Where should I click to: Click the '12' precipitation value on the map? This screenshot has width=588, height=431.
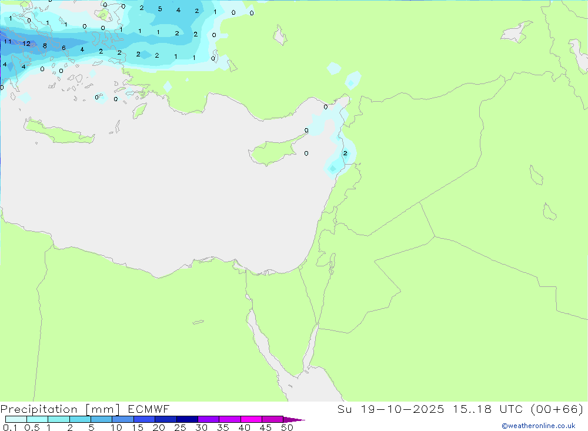coord(26,44)
